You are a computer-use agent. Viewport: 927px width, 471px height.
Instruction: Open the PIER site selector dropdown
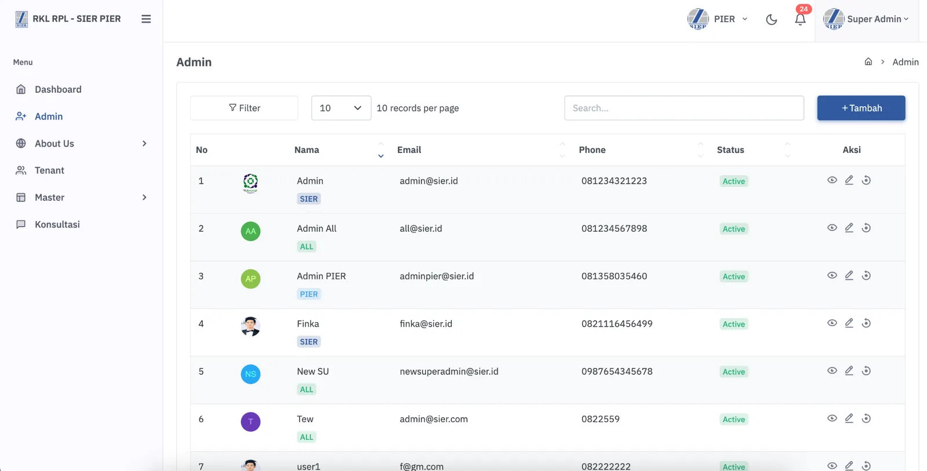(717, 19)
